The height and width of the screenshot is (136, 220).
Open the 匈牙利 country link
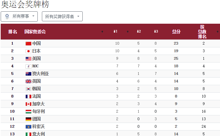tap(38, 111)
